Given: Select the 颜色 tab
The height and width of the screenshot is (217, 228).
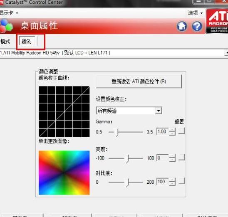Looking at the screenshot, I should tap(27, 42).
